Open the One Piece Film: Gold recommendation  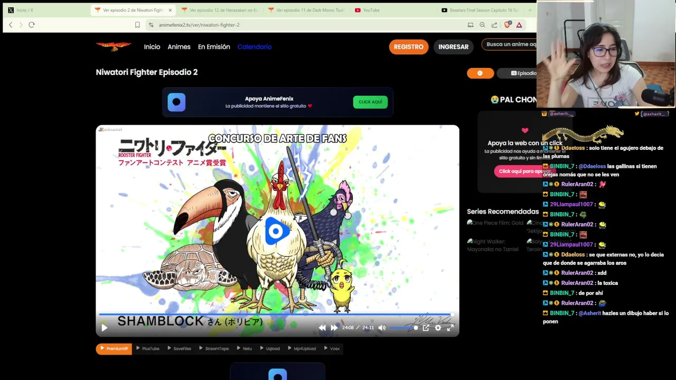[495, 223]
